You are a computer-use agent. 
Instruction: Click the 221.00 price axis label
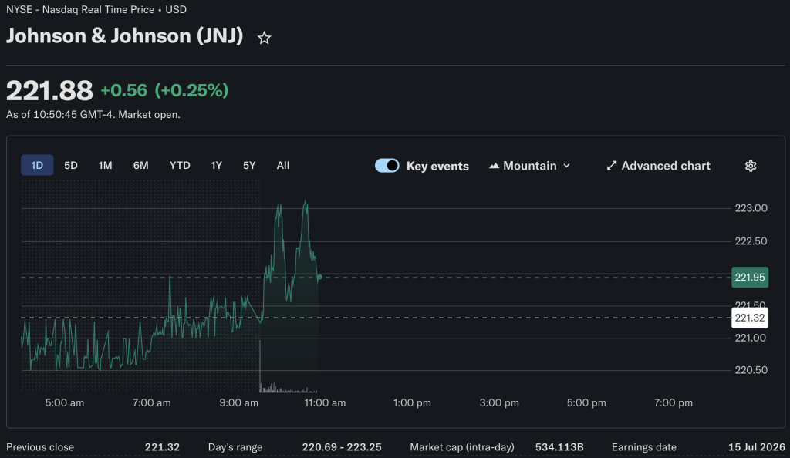coord(751,338)
